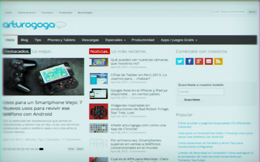This screenshot has height=162, width=260.
Task: Select the Productividad menu item
Action: click(x=143, y=40)
